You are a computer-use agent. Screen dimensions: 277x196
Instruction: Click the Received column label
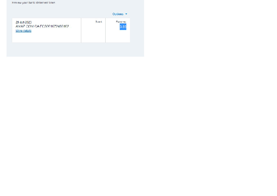(x=121, y=22)
